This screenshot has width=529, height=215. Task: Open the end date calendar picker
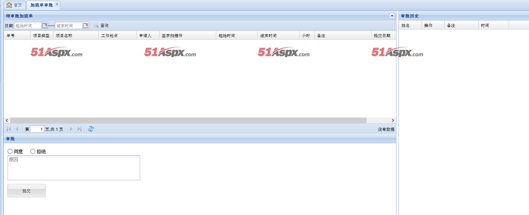click(86, 25)
